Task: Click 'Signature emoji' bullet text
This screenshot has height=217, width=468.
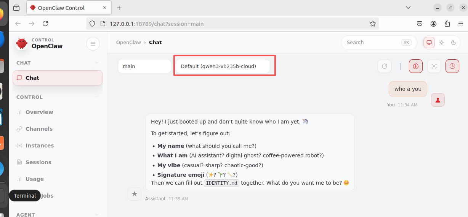Action: pos(181,175)
